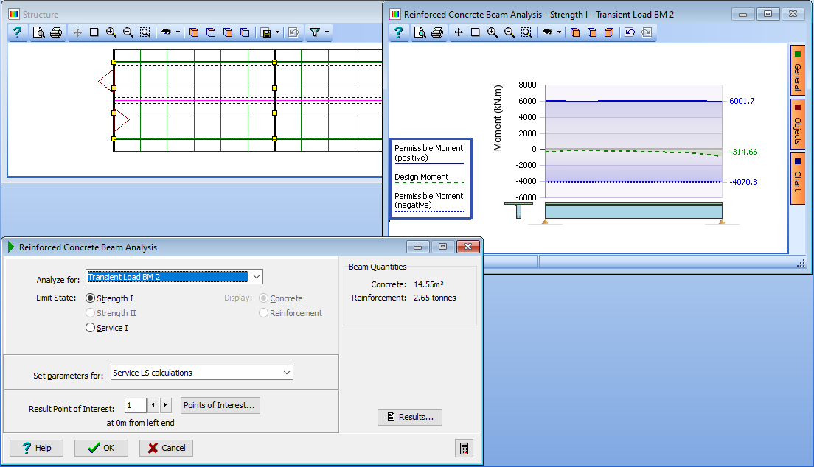This screenshot has height=467, width=814.
Task: Select the Strength I limit state
Action: click(90, 298)
